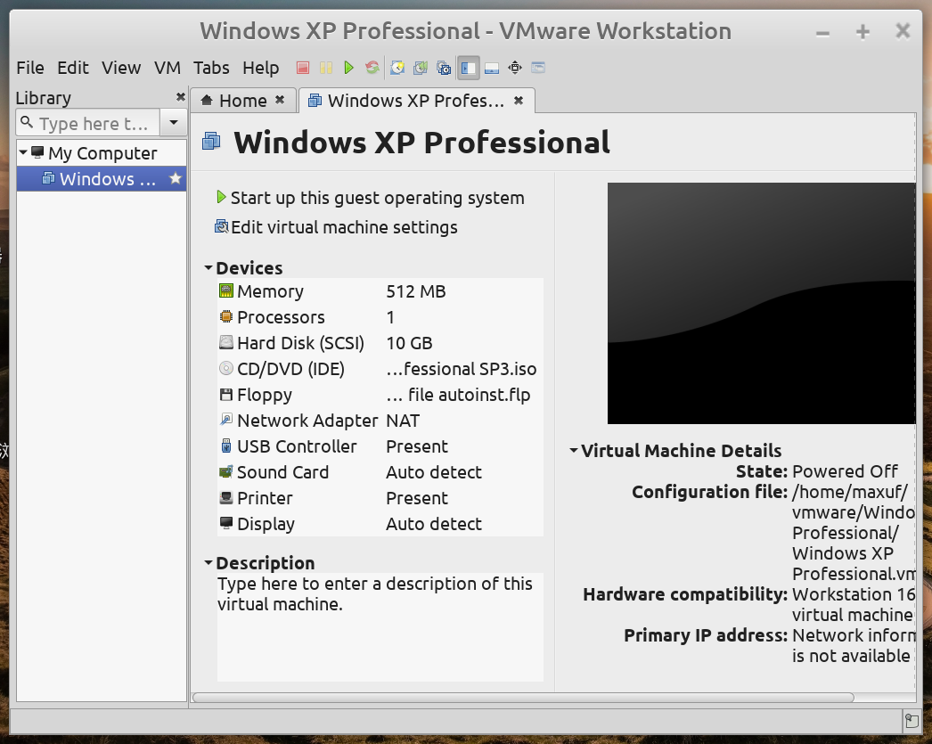Click the Display device icon

click(x=225, y=523)
